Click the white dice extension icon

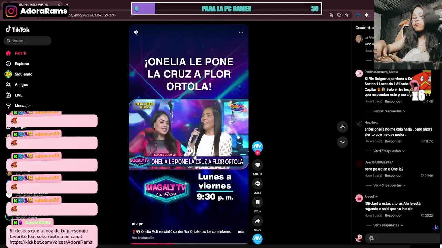[366, 15]
